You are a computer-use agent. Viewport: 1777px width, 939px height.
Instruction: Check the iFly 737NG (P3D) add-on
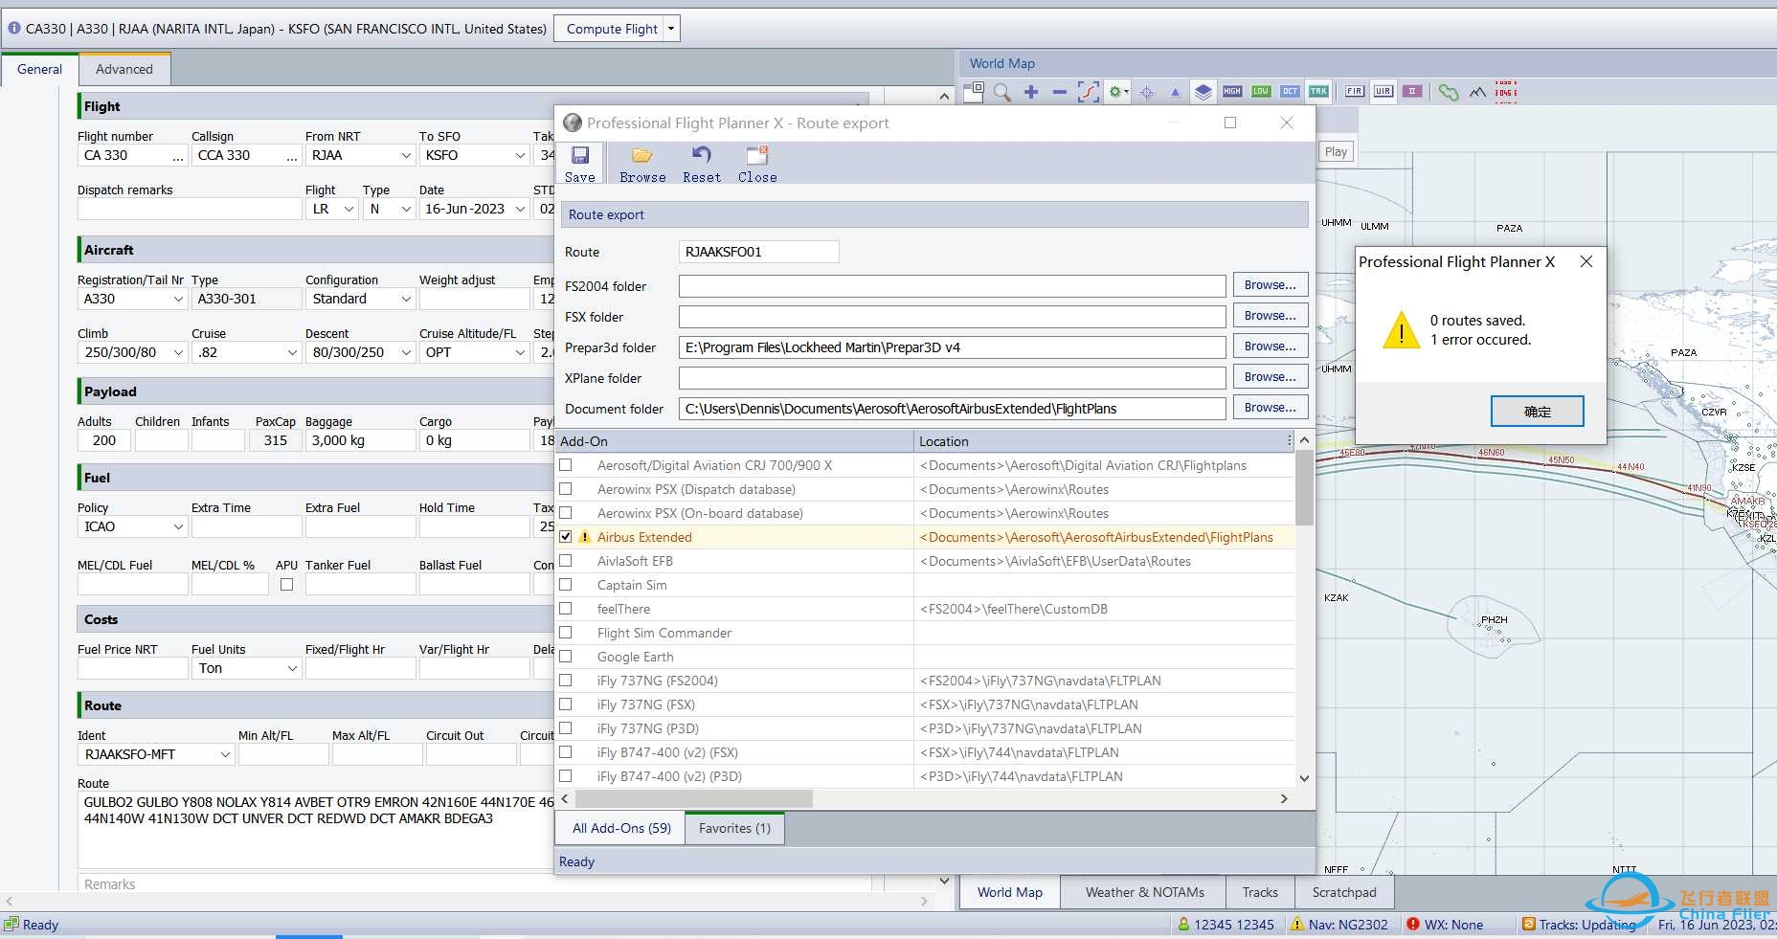click(x=566, y=728)
